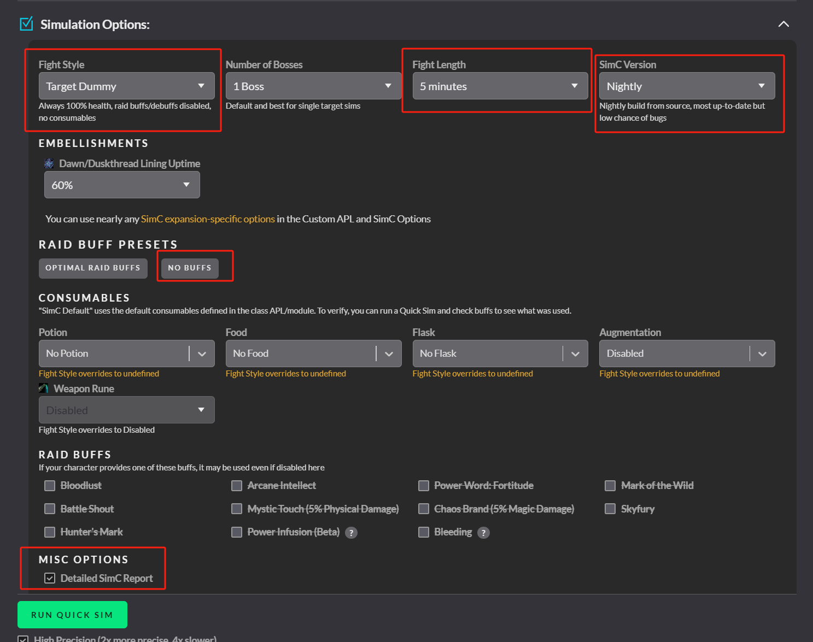Uncheck the Detailed SimC Report option
The height and width of the screenshot is (642, 813).
click(x=50, y=578)
